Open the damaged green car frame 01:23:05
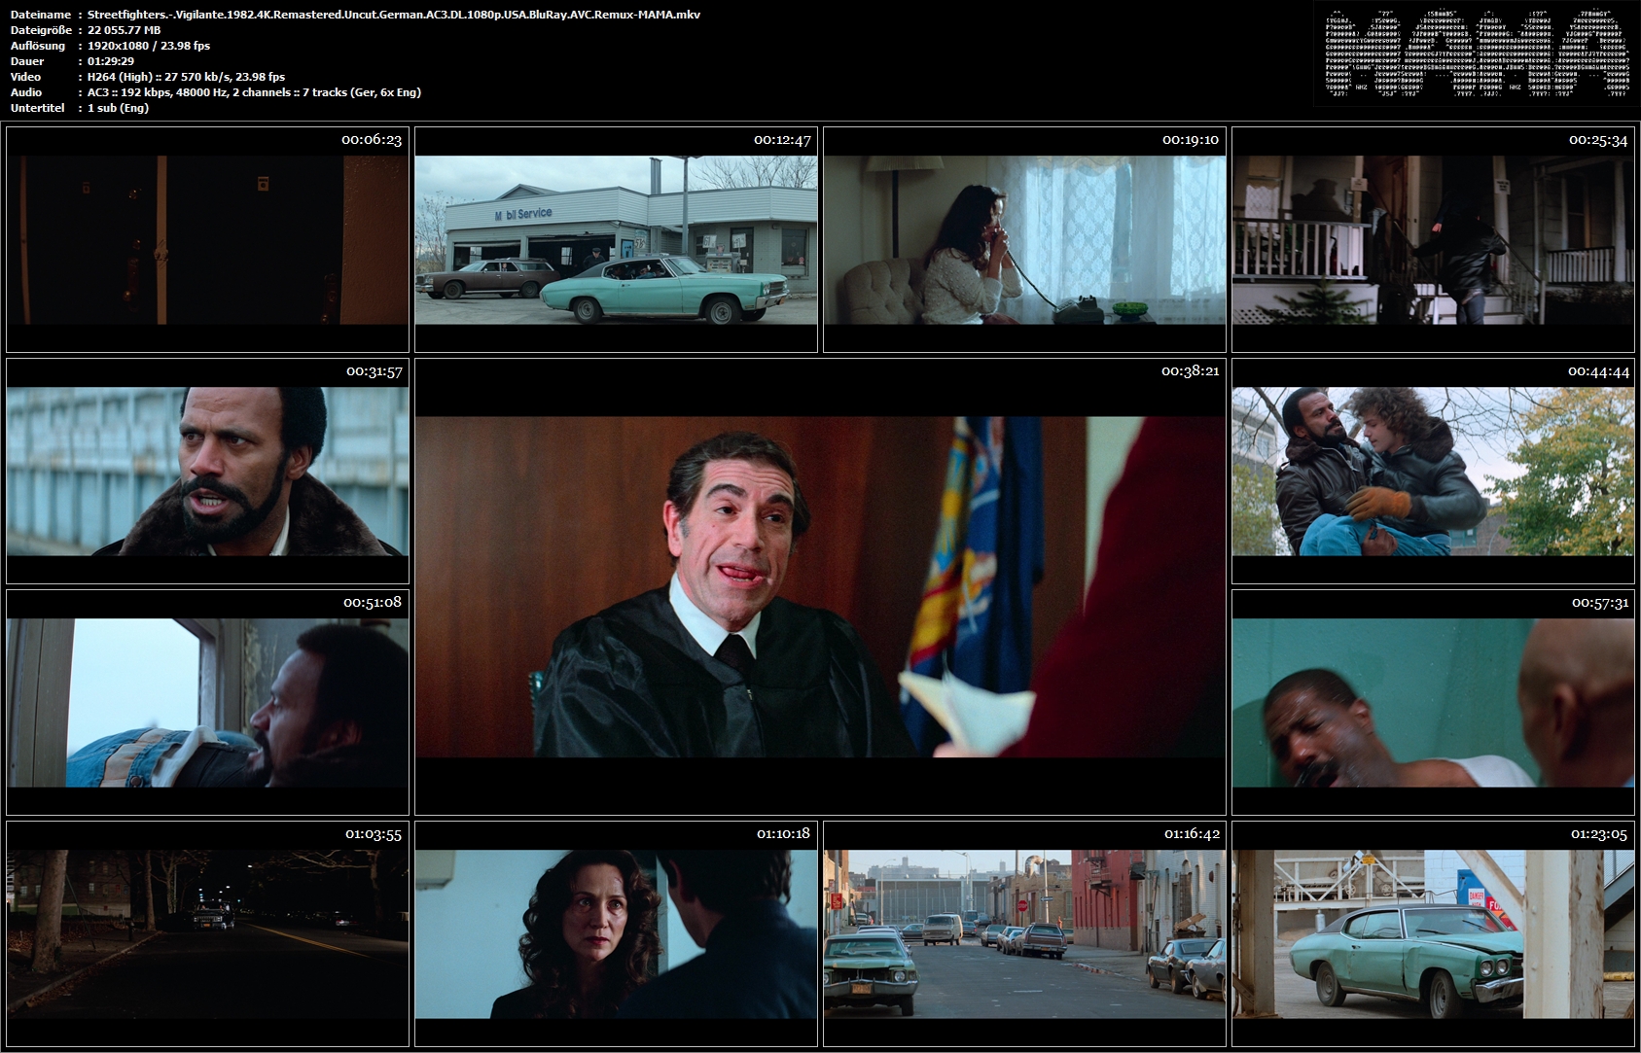 tap(1433, 933)
